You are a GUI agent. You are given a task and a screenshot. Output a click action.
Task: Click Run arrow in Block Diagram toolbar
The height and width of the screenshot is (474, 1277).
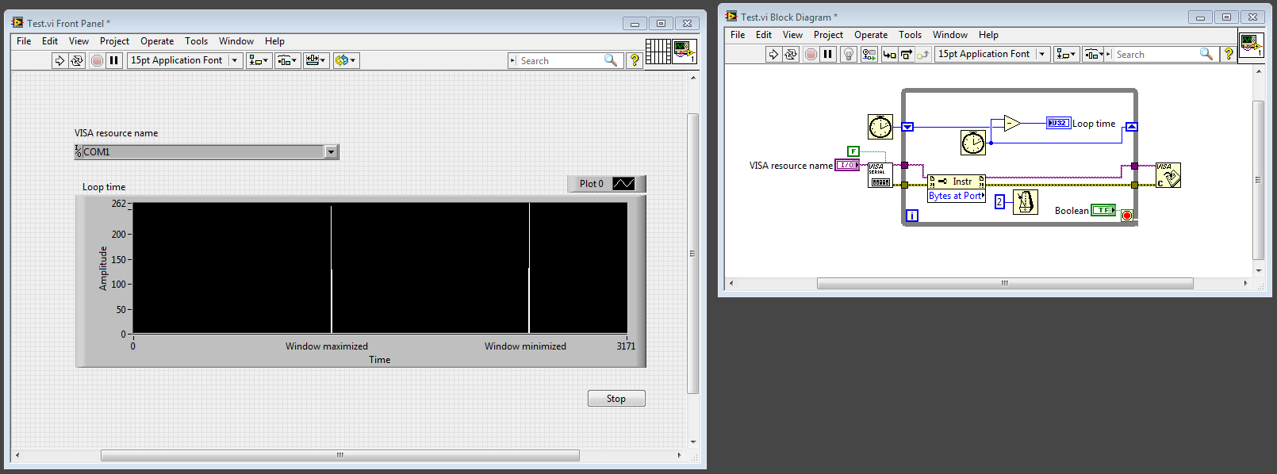coord(773,54)
